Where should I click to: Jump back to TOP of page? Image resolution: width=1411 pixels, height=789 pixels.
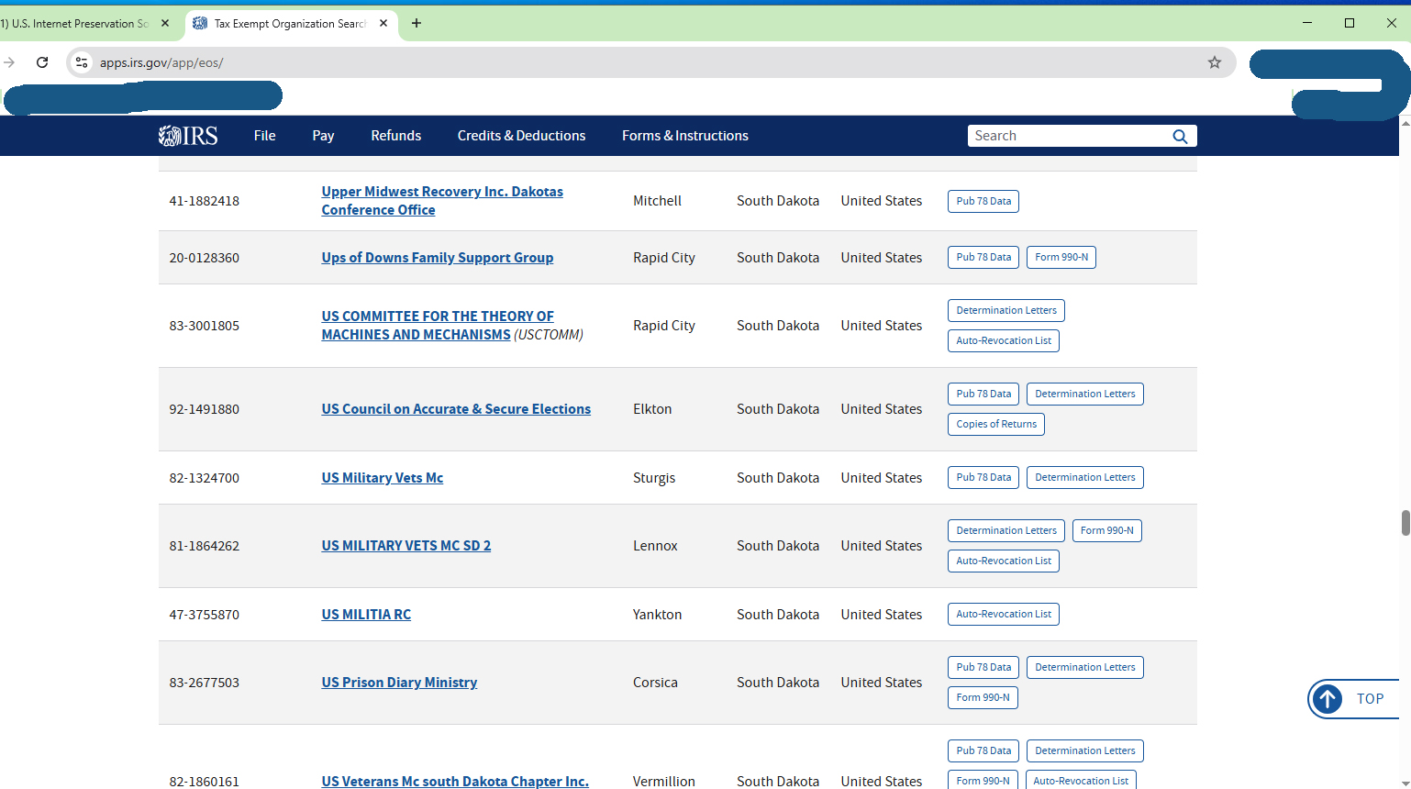(1354, 699)
